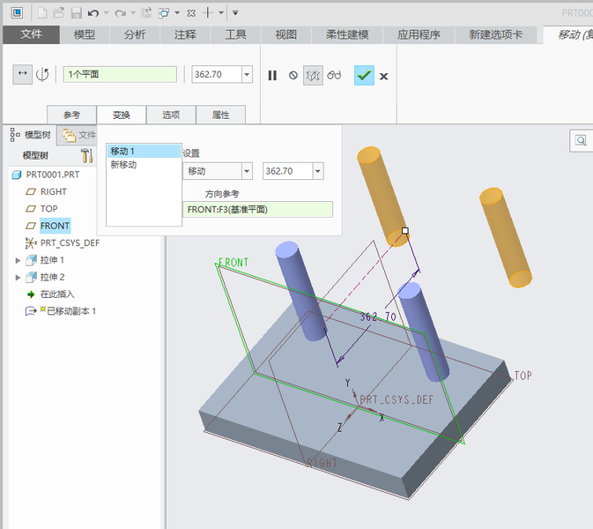This screenshot has height=529, width=593.
Task: Open the 变换 panel tab
Action: [x=122, y=115]
